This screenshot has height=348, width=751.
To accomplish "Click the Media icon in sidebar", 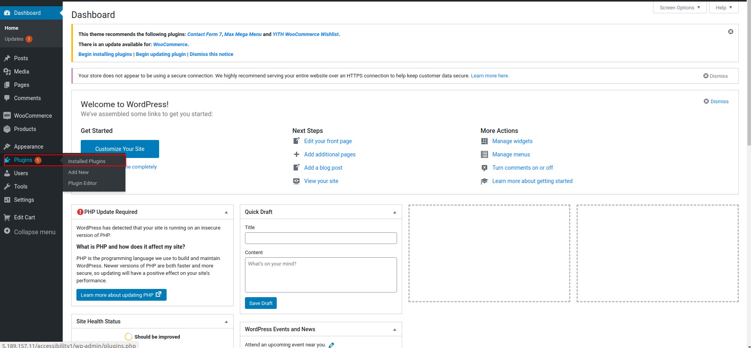I will click(x=7, y=72).
